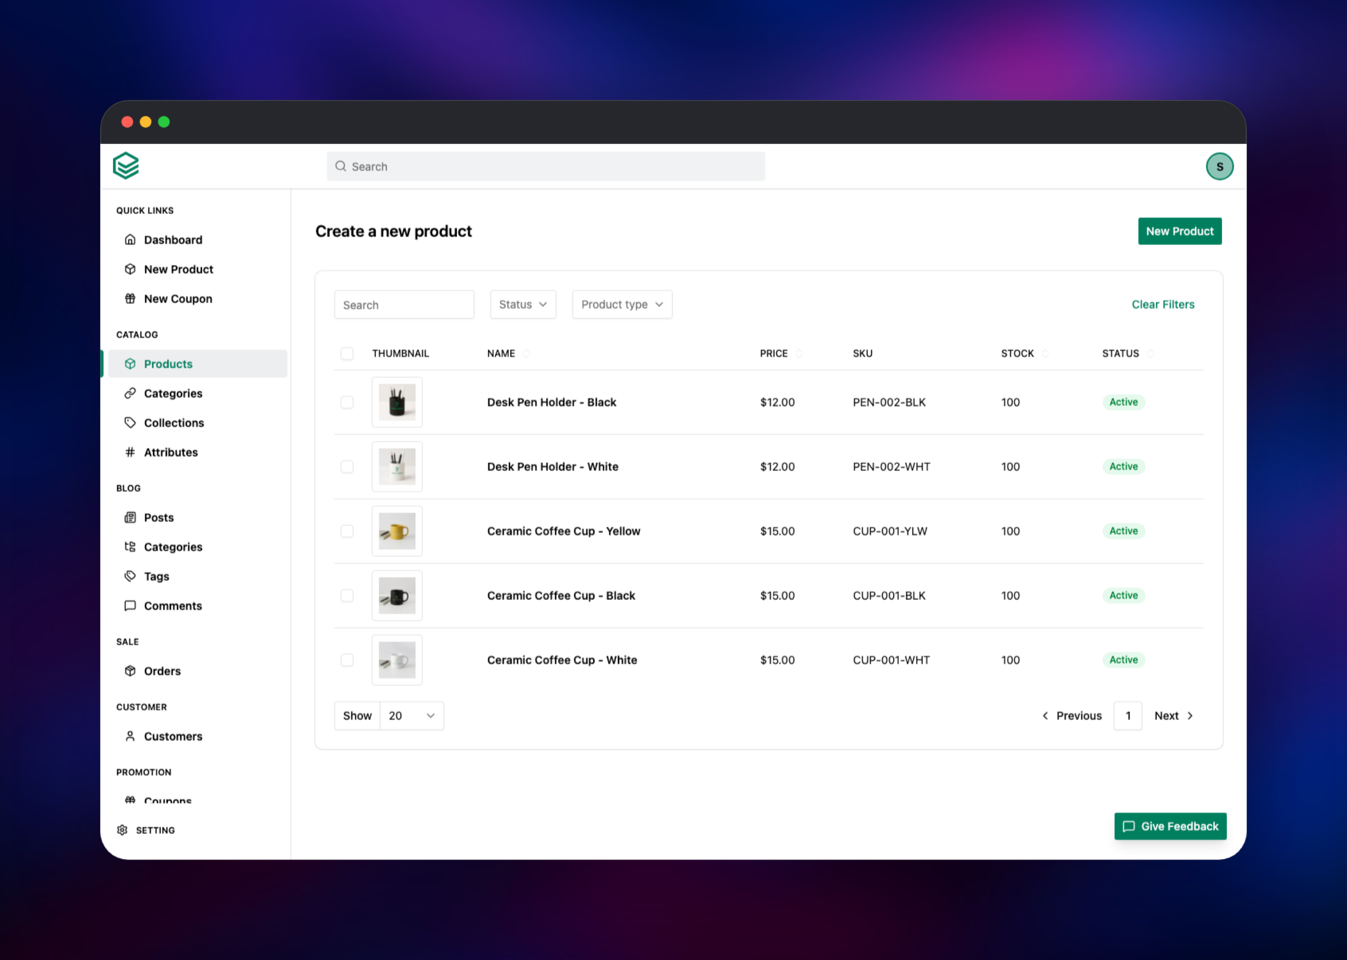
Task: Click the Desk Pen Holder - White name
Action: click(x=552, y=467)
